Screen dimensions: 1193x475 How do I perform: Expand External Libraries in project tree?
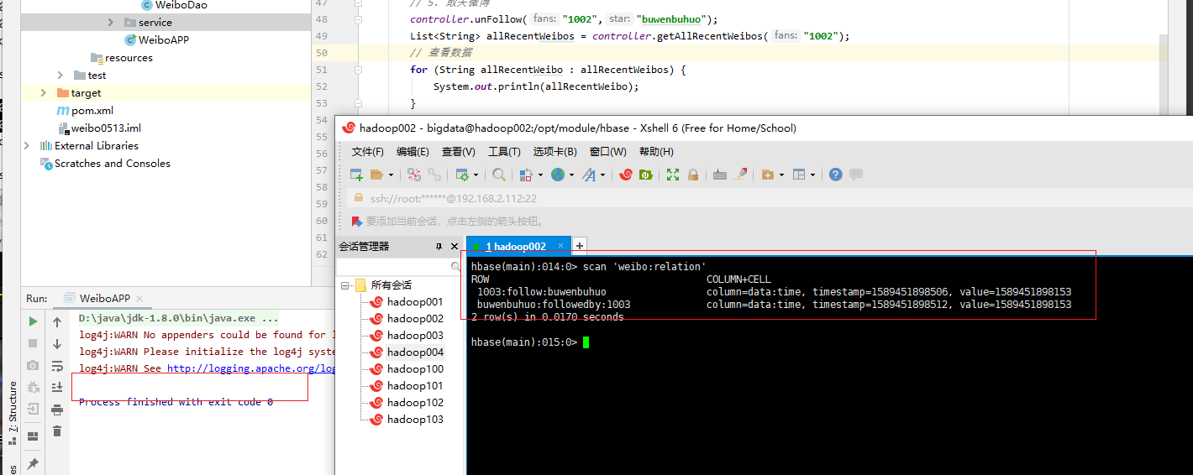pyautogui.click(x=27, y=145)
